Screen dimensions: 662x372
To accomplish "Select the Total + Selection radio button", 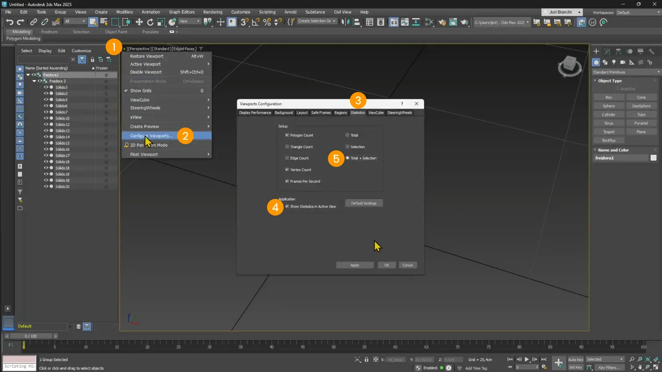I will (x=347, y=158).
